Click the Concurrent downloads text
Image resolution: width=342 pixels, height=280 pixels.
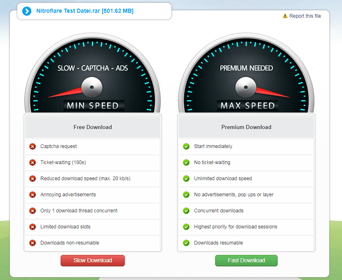[219, 211]
